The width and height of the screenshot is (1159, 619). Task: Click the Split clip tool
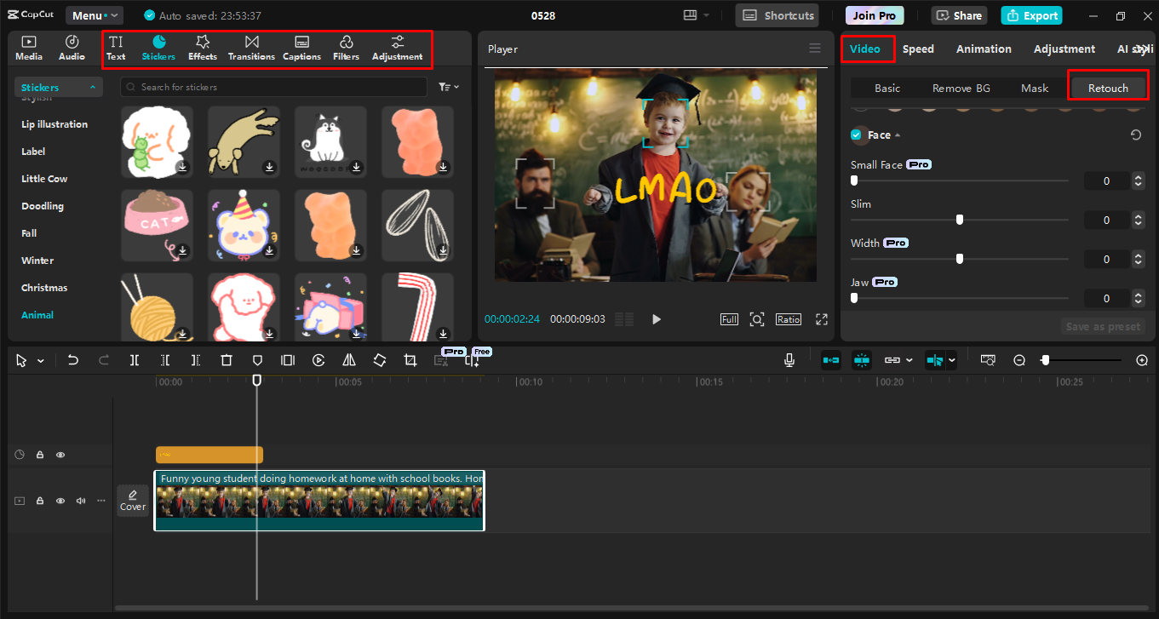[135, 360]
